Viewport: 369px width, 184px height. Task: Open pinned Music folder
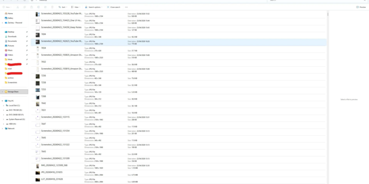(x=9, y=50)
